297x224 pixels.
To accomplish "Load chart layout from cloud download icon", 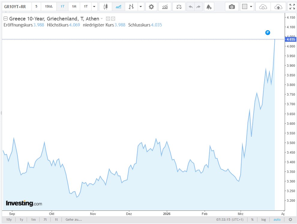I will click(263, 7).
